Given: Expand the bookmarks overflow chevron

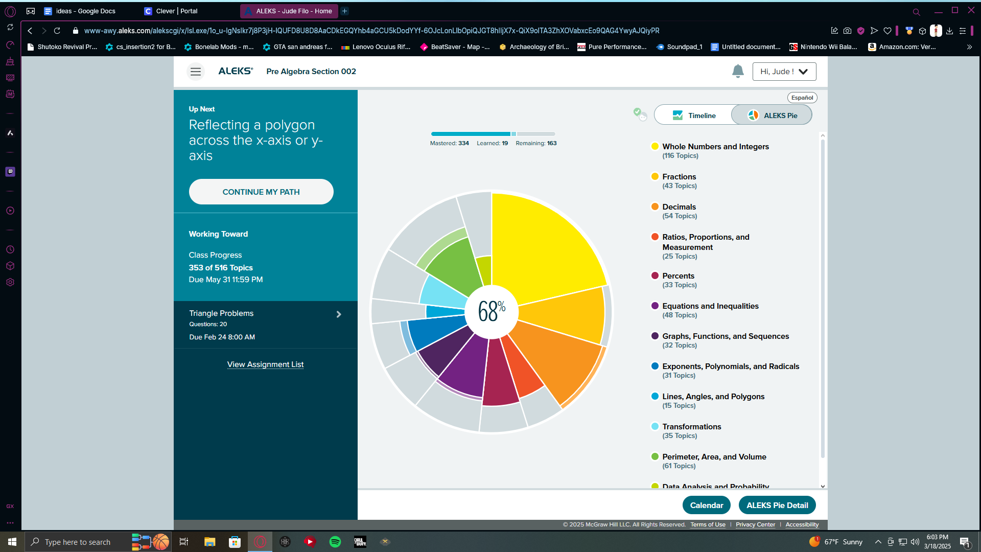Looking at the screenshot, I should click(969, 47).
